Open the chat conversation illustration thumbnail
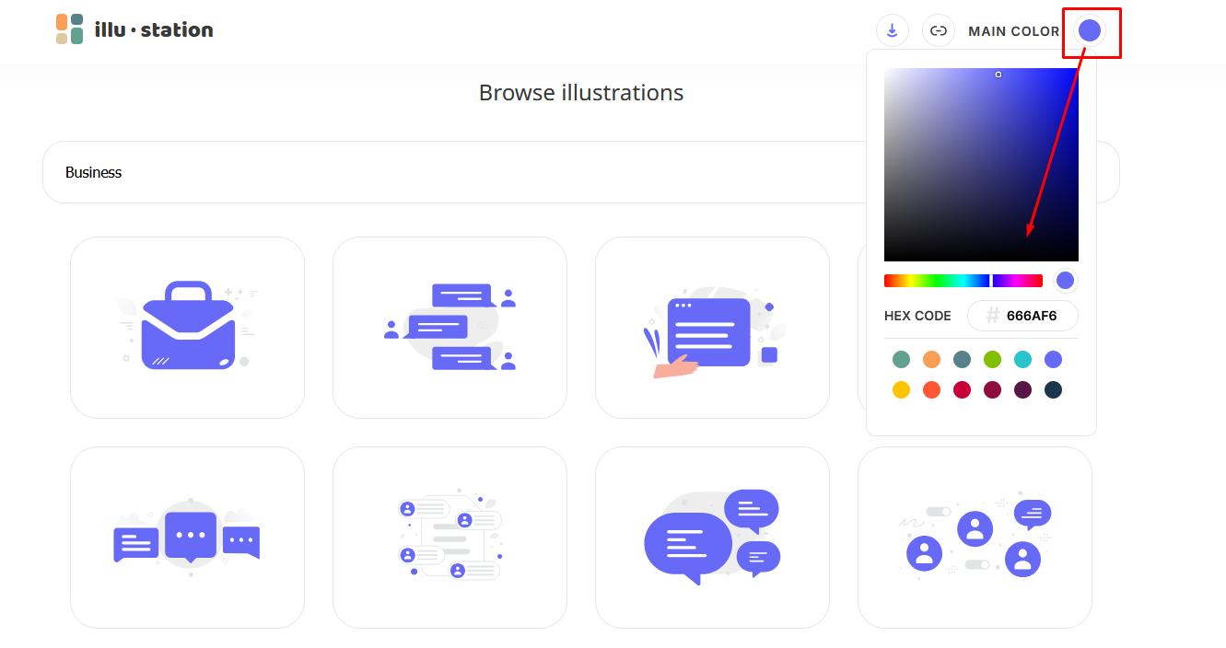Screen dimensions: 1226x648 click(450, 327)
